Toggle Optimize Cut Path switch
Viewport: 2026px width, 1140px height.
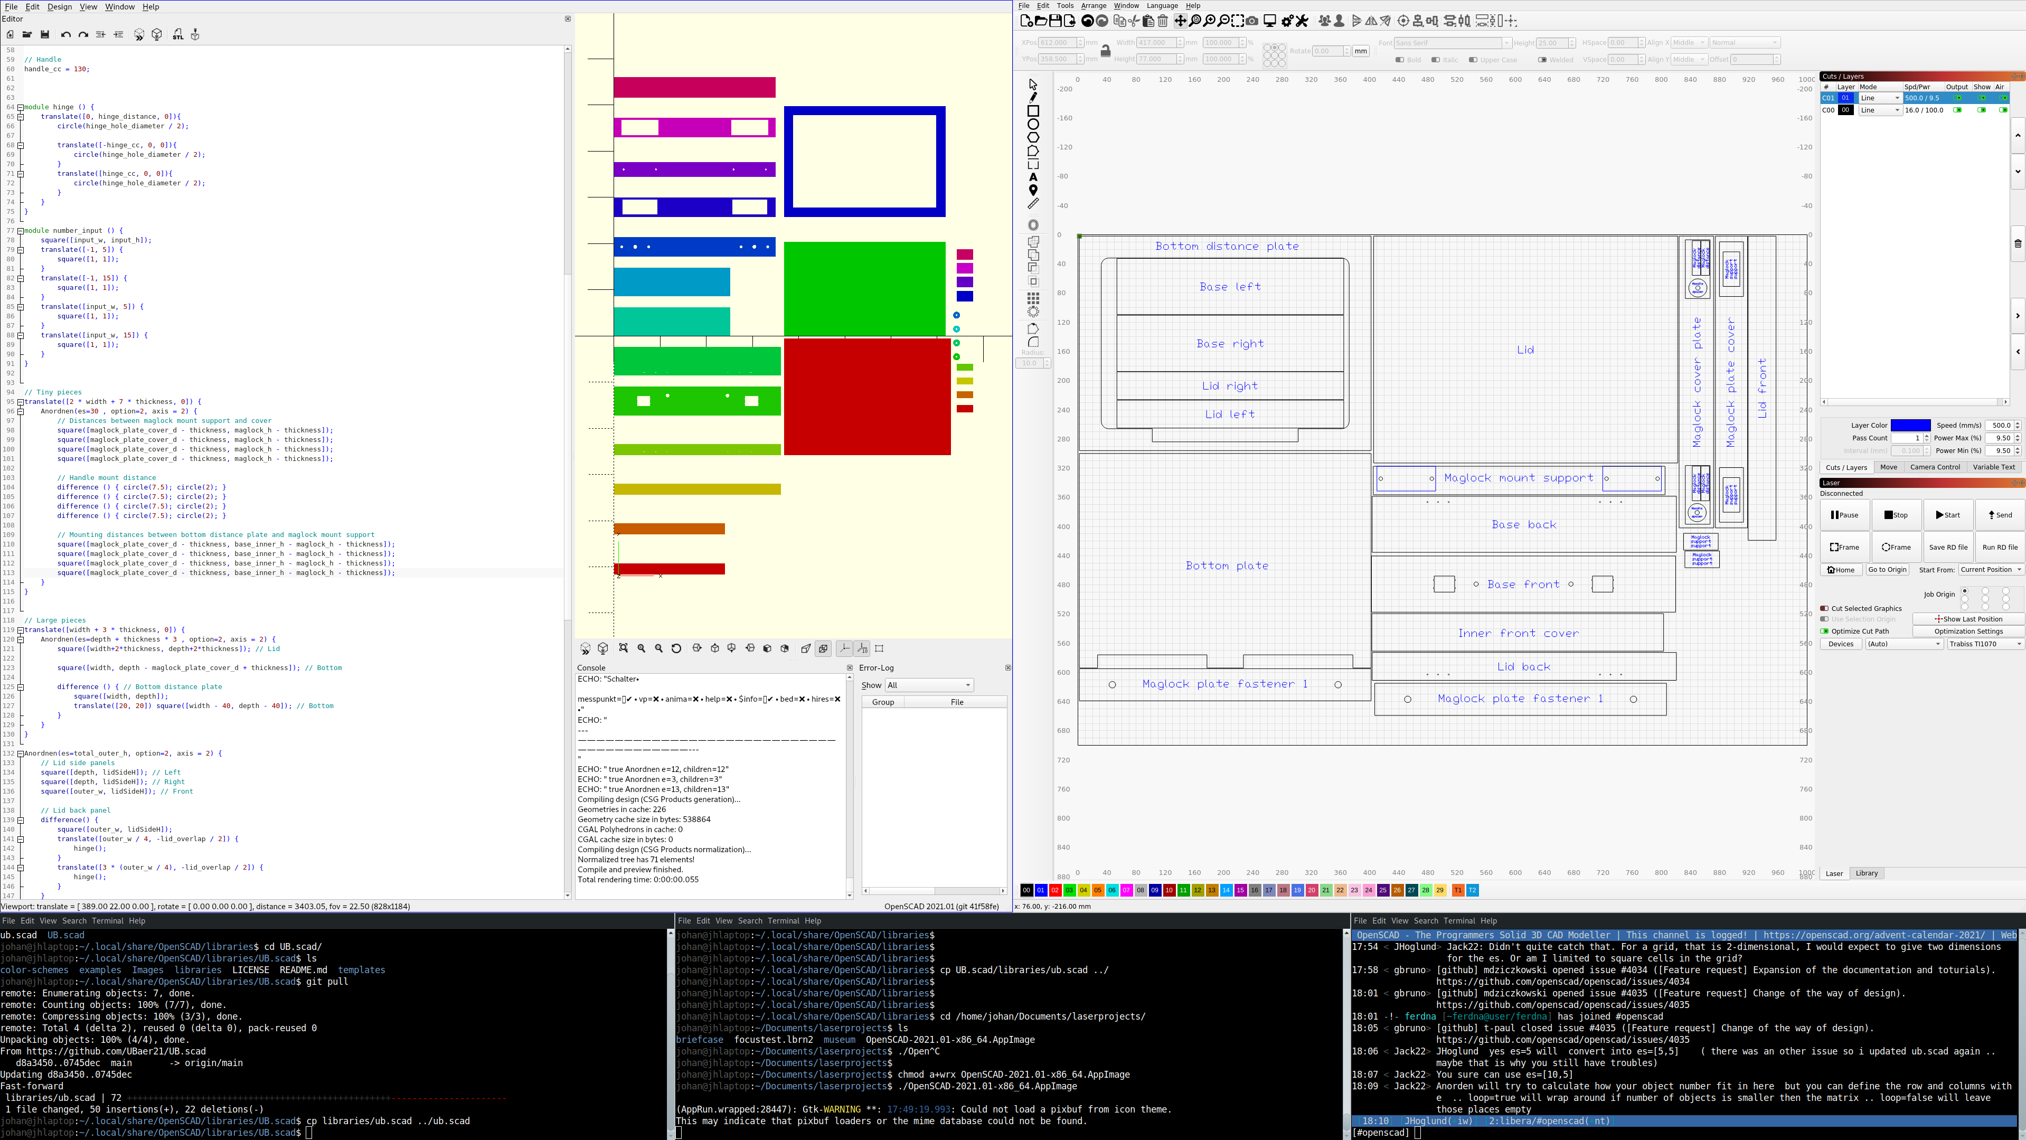[x=1824, y=631]
